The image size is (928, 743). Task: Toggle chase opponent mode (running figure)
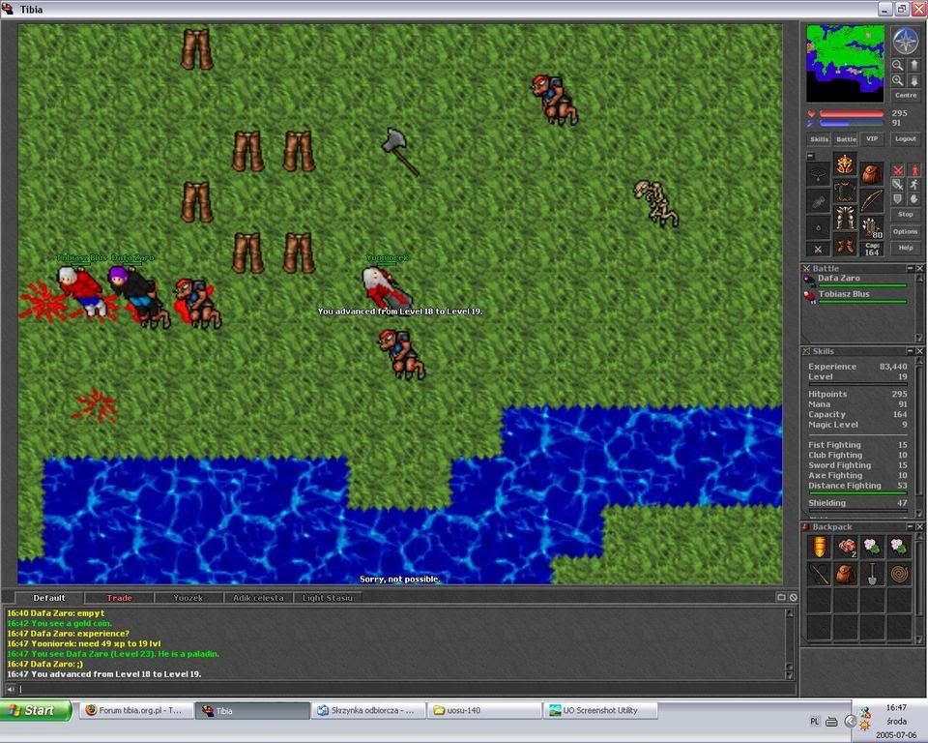913,185
